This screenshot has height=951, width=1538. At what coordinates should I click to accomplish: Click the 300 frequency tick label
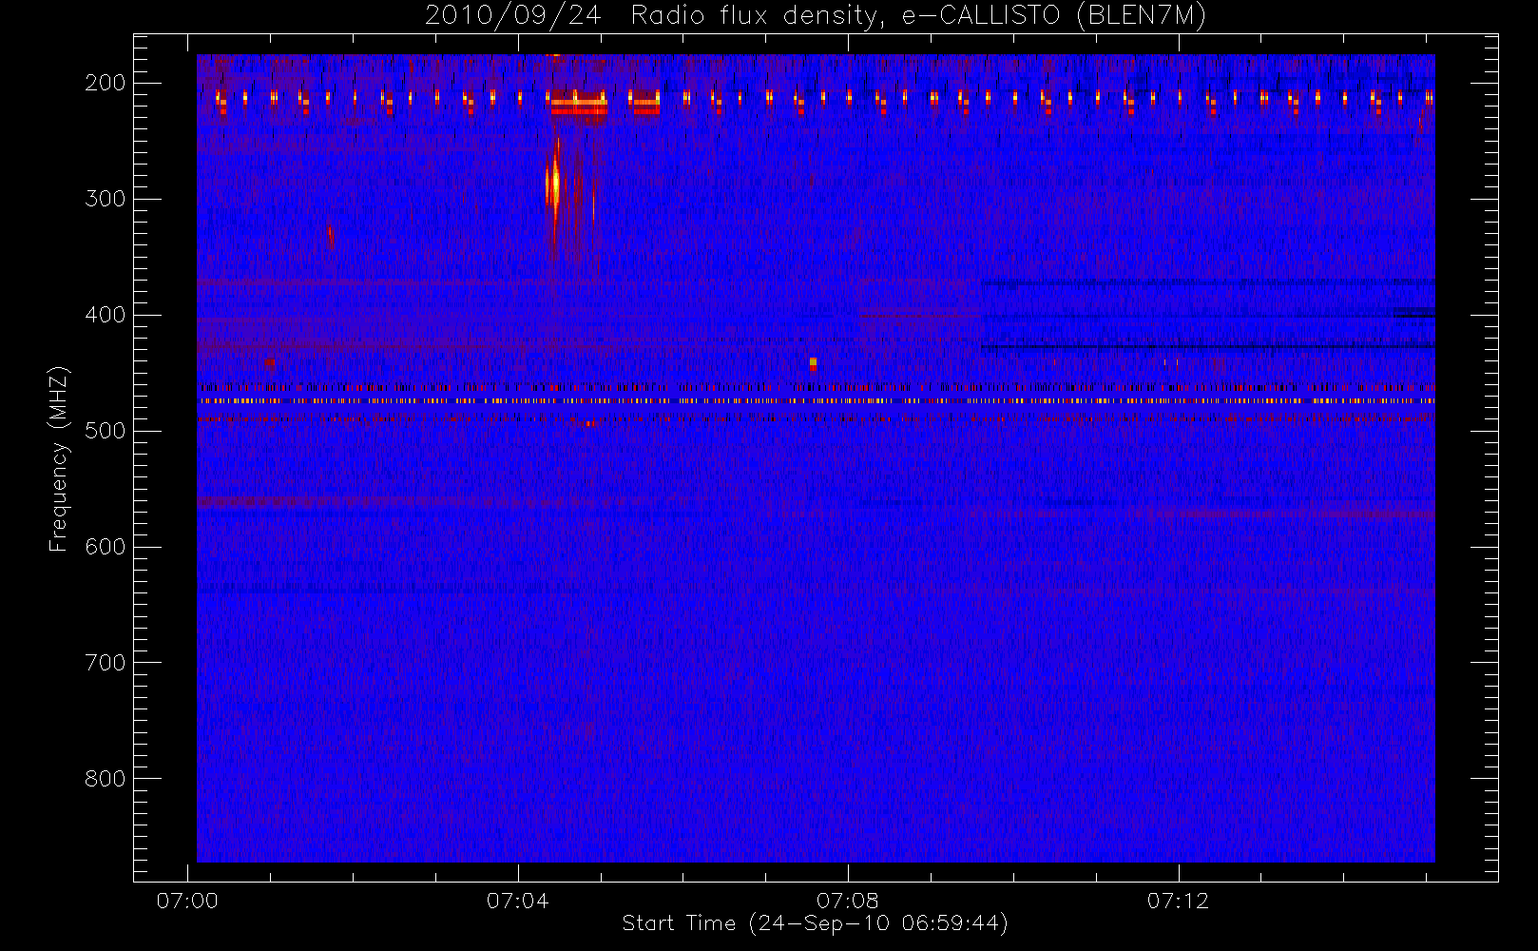[105, 199]
